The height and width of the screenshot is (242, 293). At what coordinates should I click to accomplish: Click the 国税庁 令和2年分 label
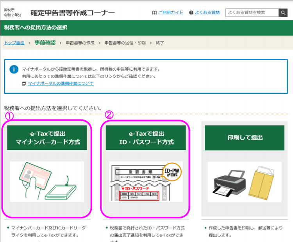13,12
